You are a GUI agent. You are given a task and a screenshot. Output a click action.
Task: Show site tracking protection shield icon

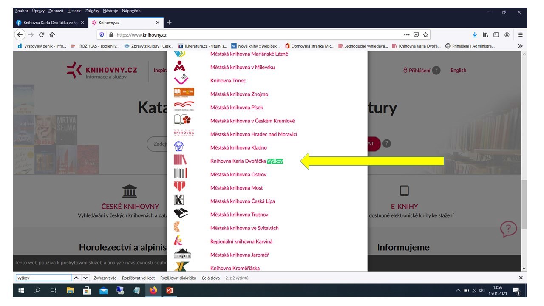pyautogui.click(x=102, y=35)
